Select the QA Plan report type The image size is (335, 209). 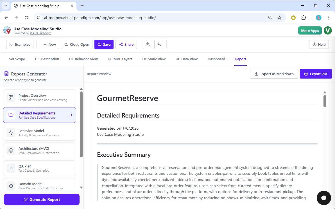(40, 168)
